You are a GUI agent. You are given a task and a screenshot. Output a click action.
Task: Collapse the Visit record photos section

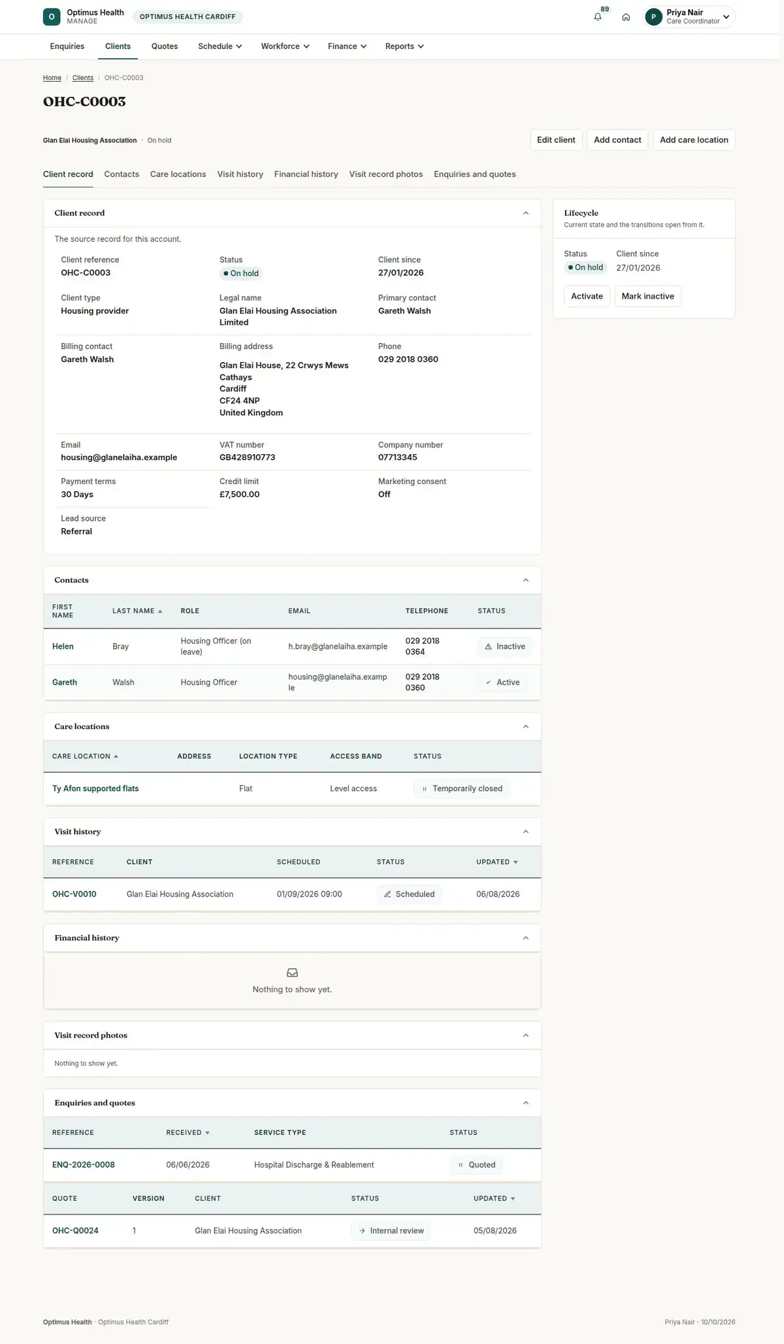526,1036
